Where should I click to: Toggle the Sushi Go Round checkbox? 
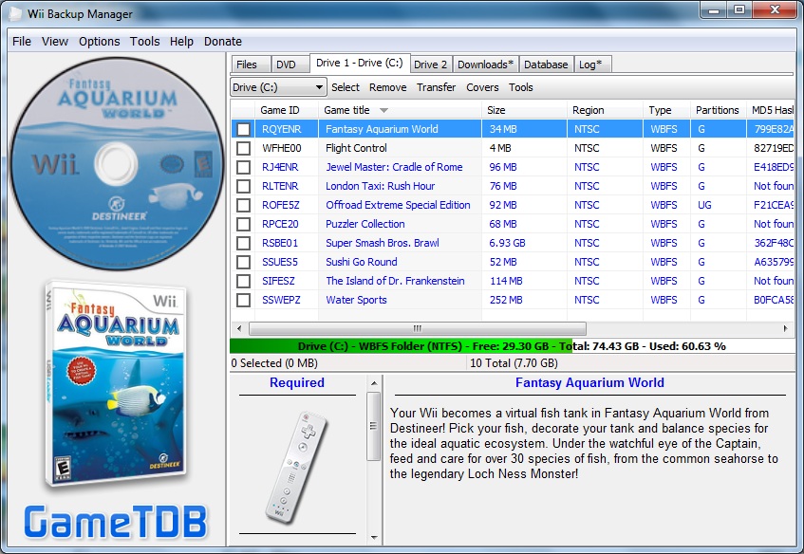(243, 262)
